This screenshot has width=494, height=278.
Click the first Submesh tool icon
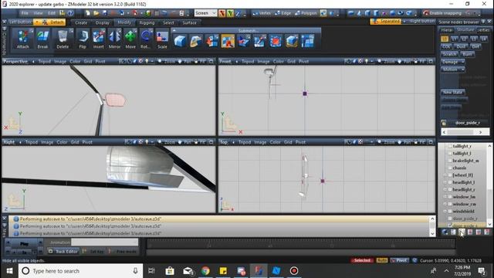click(x=180, y=41)
